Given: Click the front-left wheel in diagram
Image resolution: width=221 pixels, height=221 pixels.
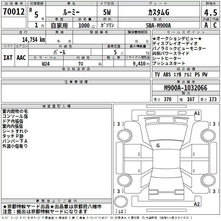Looking at the screenshot, I should click(x=125, y=136).
